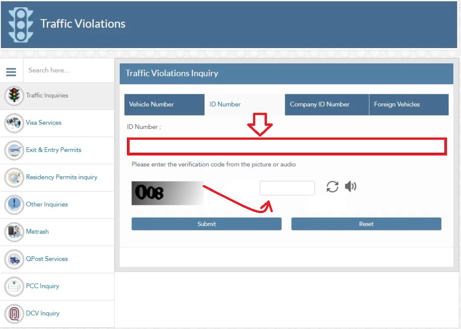
Task: Open the Visa Services icon
Action: 14,123
